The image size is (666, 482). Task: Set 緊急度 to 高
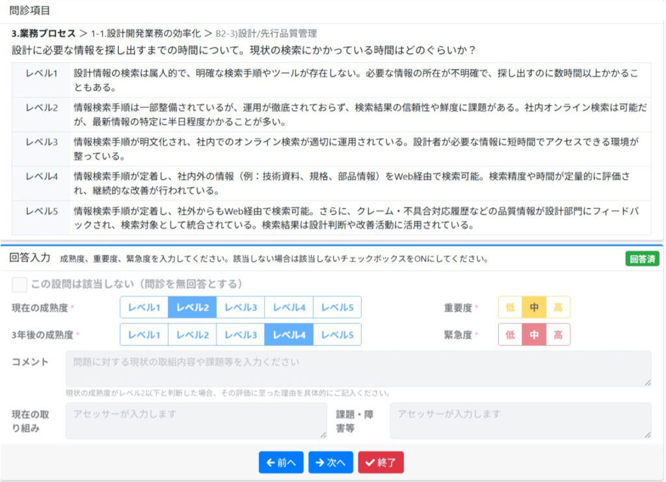click(558, 335)
